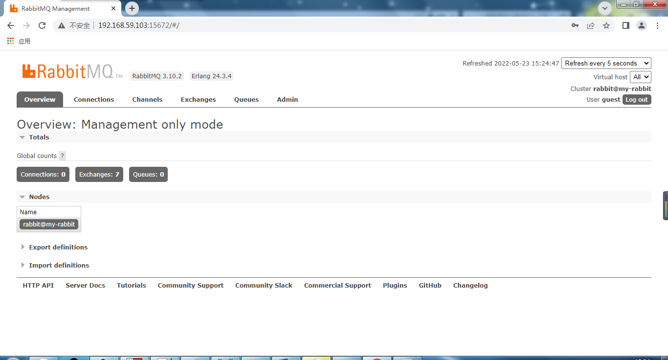The width and height of the screenshot is (668, 360).
Task: Open the Refresh every 5 seconds dropdown
Action: tap(606, 63)
